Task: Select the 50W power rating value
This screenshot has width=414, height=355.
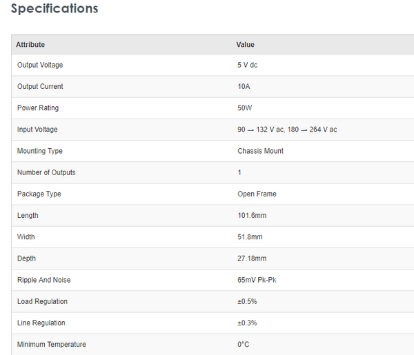Action: pos(244,108)
